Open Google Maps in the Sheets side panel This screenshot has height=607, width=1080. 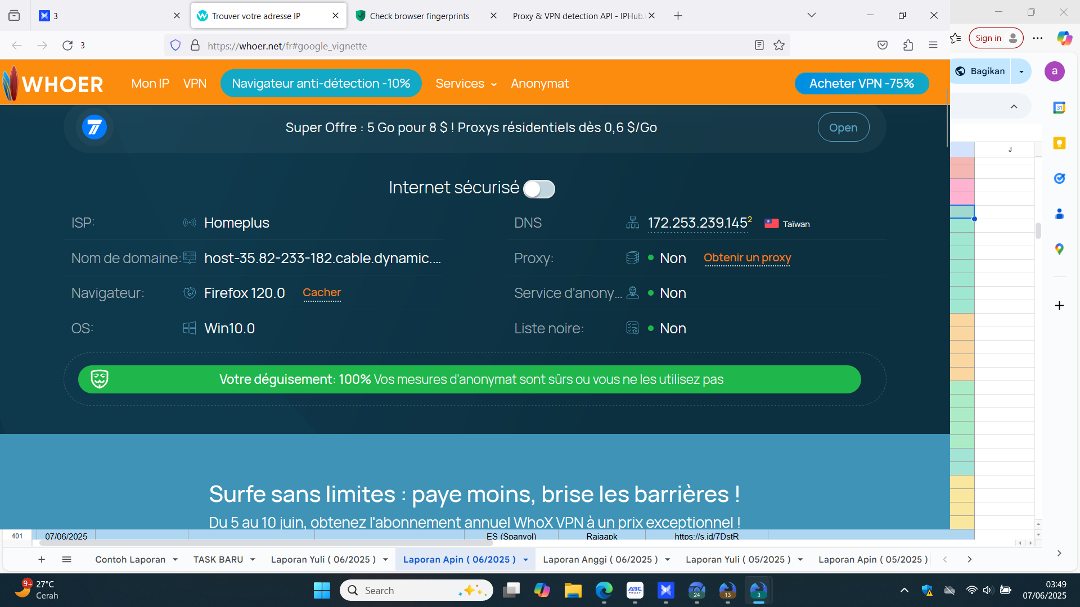[1059, 249]
